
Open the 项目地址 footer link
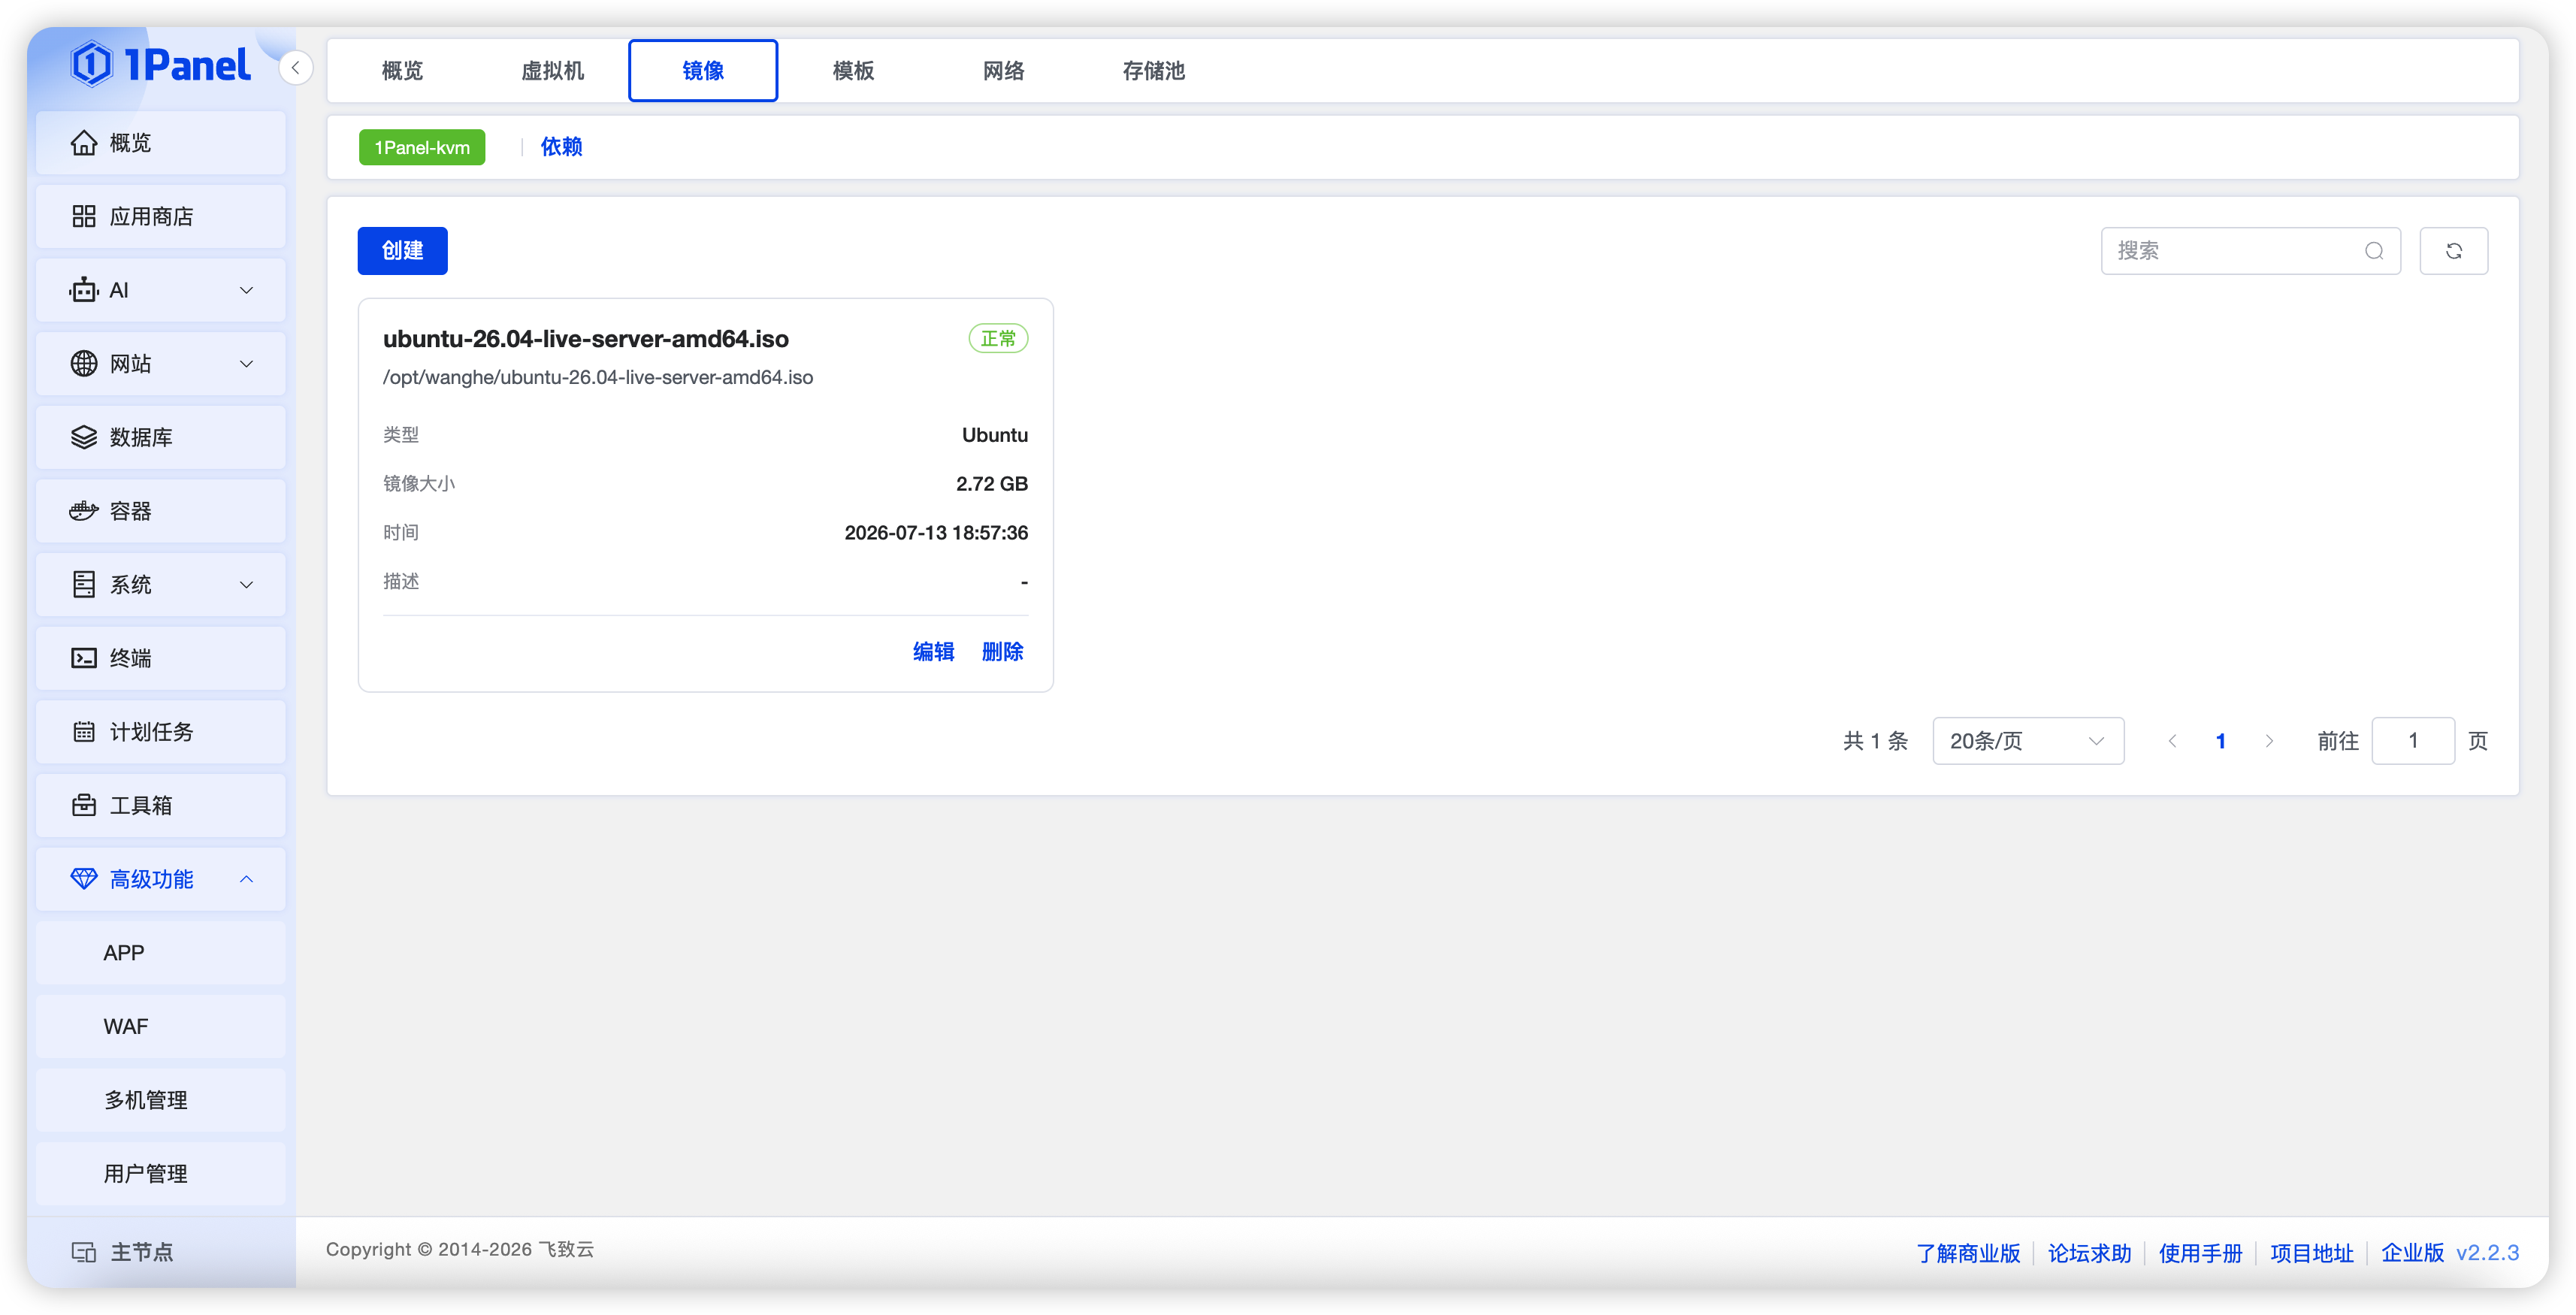pyautogui.click(x=2312, y=1253)
